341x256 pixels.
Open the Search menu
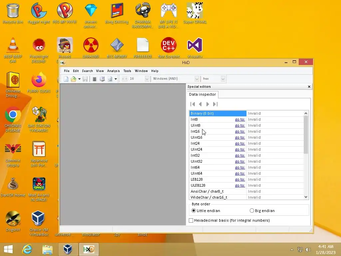88,71
